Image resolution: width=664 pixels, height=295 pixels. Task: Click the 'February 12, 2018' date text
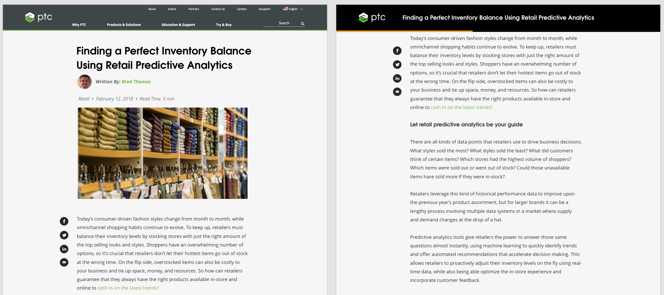114,99
